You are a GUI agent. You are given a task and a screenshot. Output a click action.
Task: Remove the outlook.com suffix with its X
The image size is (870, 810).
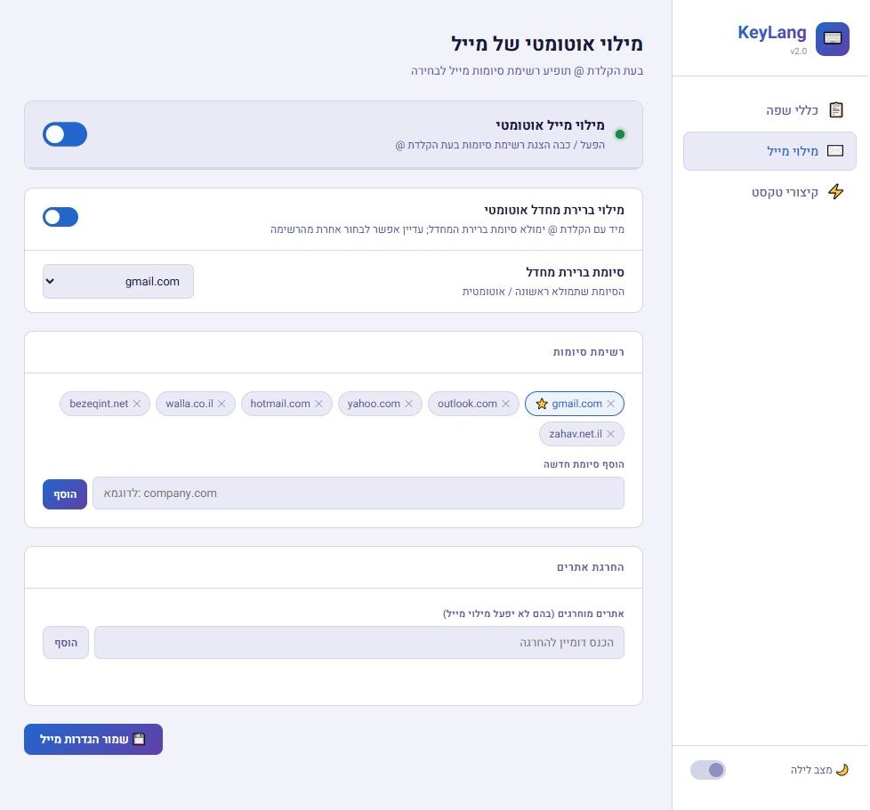pos(505,404)
